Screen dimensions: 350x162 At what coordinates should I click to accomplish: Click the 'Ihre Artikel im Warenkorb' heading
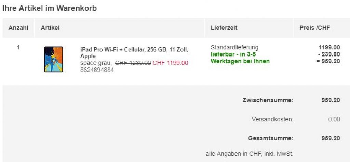[50, 9]
